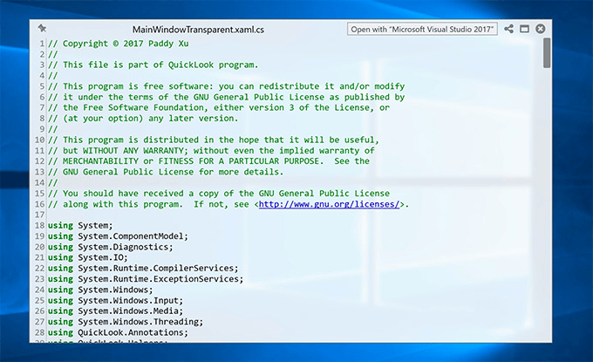Maximize the QuickLook preview window
The height and width of the screenshot is (362, 593).
[525, 30]
